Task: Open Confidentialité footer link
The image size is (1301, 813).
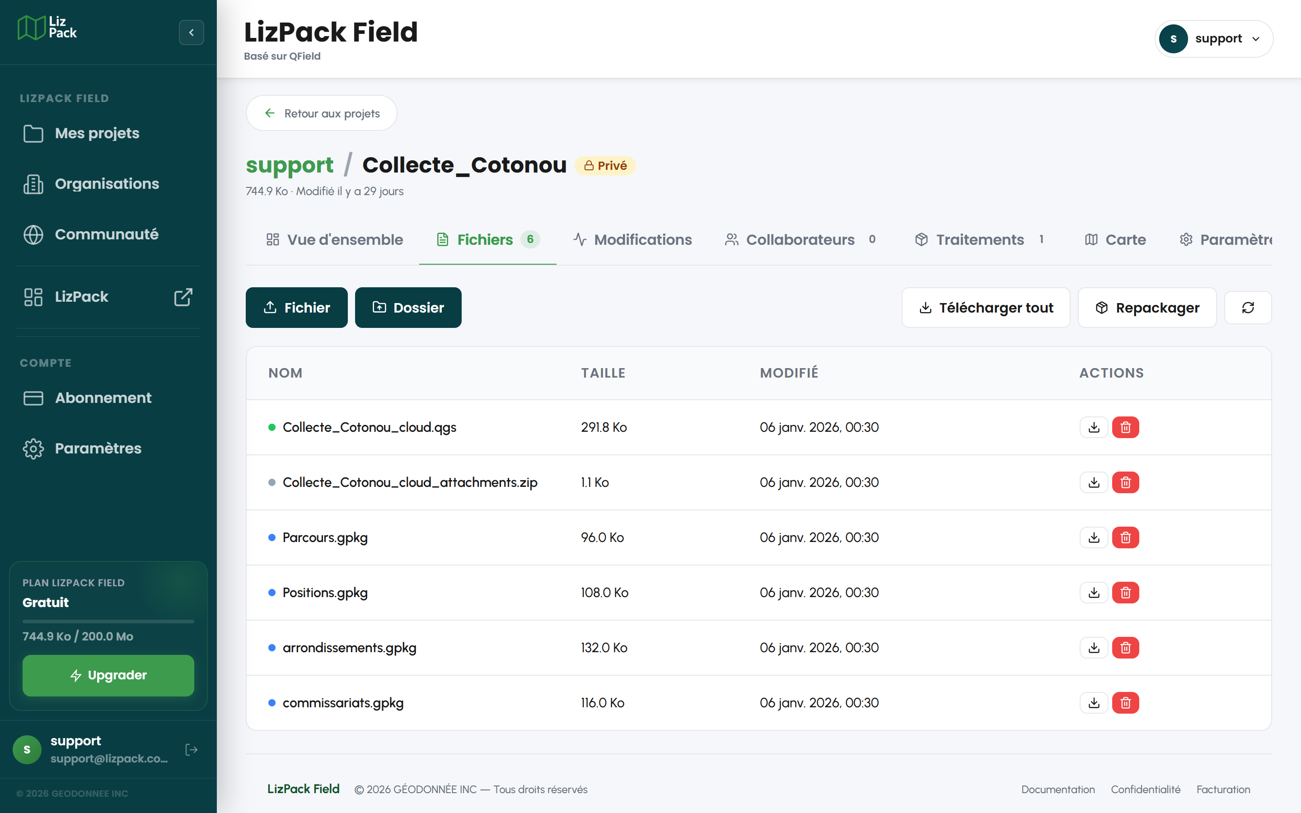Action: (x=1146, y=790)
